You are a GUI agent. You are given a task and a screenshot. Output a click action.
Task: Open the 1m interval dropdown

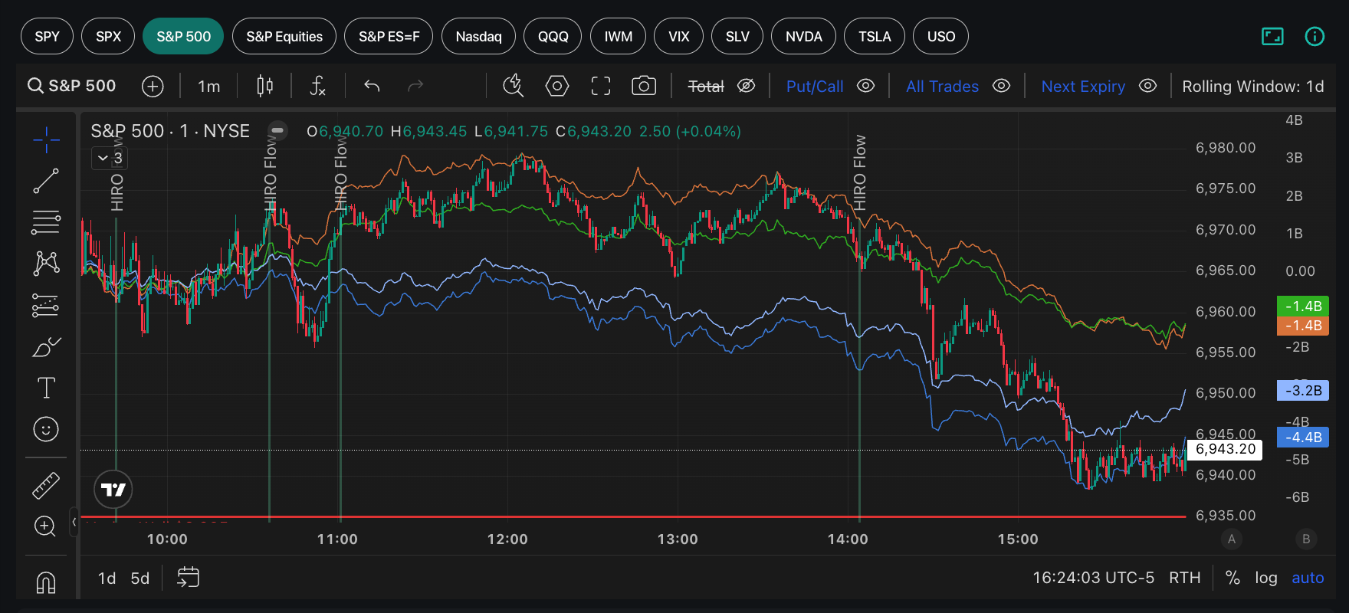(208, 87)
